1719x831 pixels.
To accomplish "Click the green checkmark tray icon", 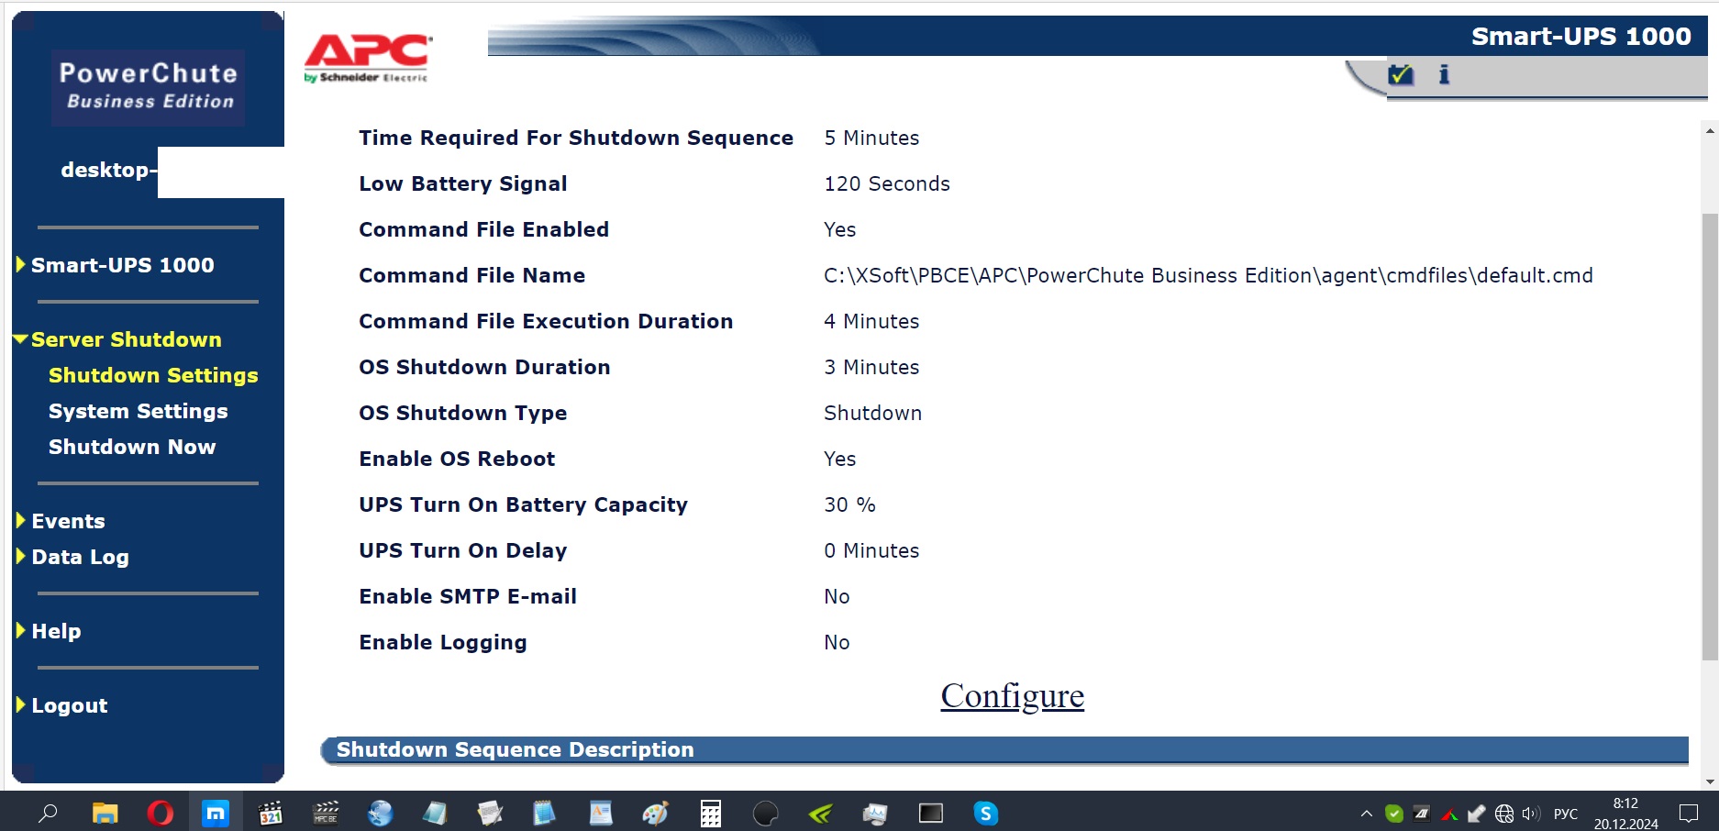I will pos(1394,814).
